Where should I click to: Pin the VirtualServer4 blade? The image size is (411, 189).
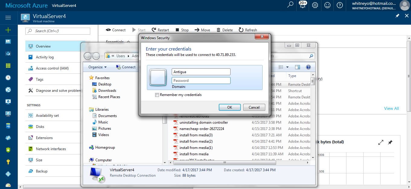click(x=397, y=16)
